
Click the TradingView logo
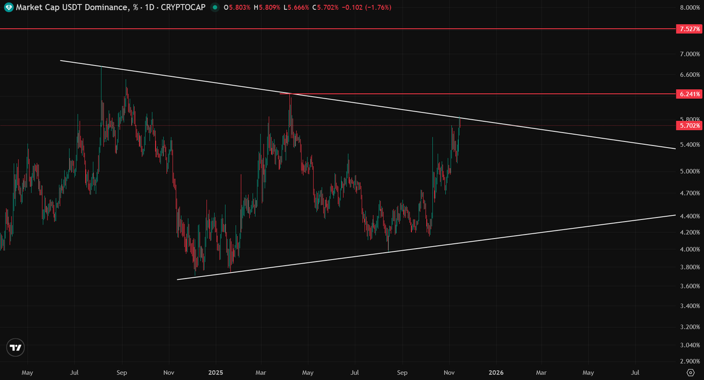[16, 347]
